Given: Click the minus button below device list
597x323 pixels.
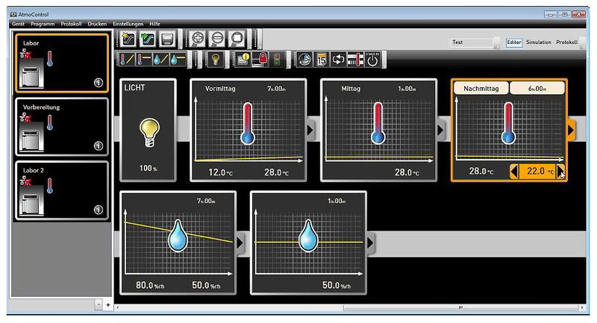Looking at the screenshot, I should (x=99, y=304).
